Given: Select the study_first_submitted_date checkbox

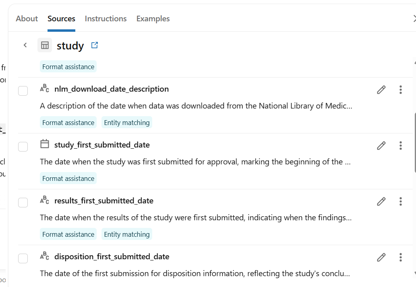Looking at the screenshot, I should point(23,147).
